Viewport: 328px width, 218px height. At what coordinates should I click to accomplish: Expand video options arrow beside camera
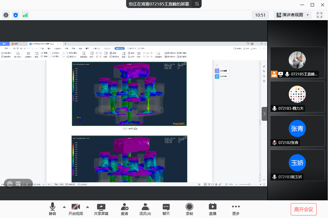(88, 207)
